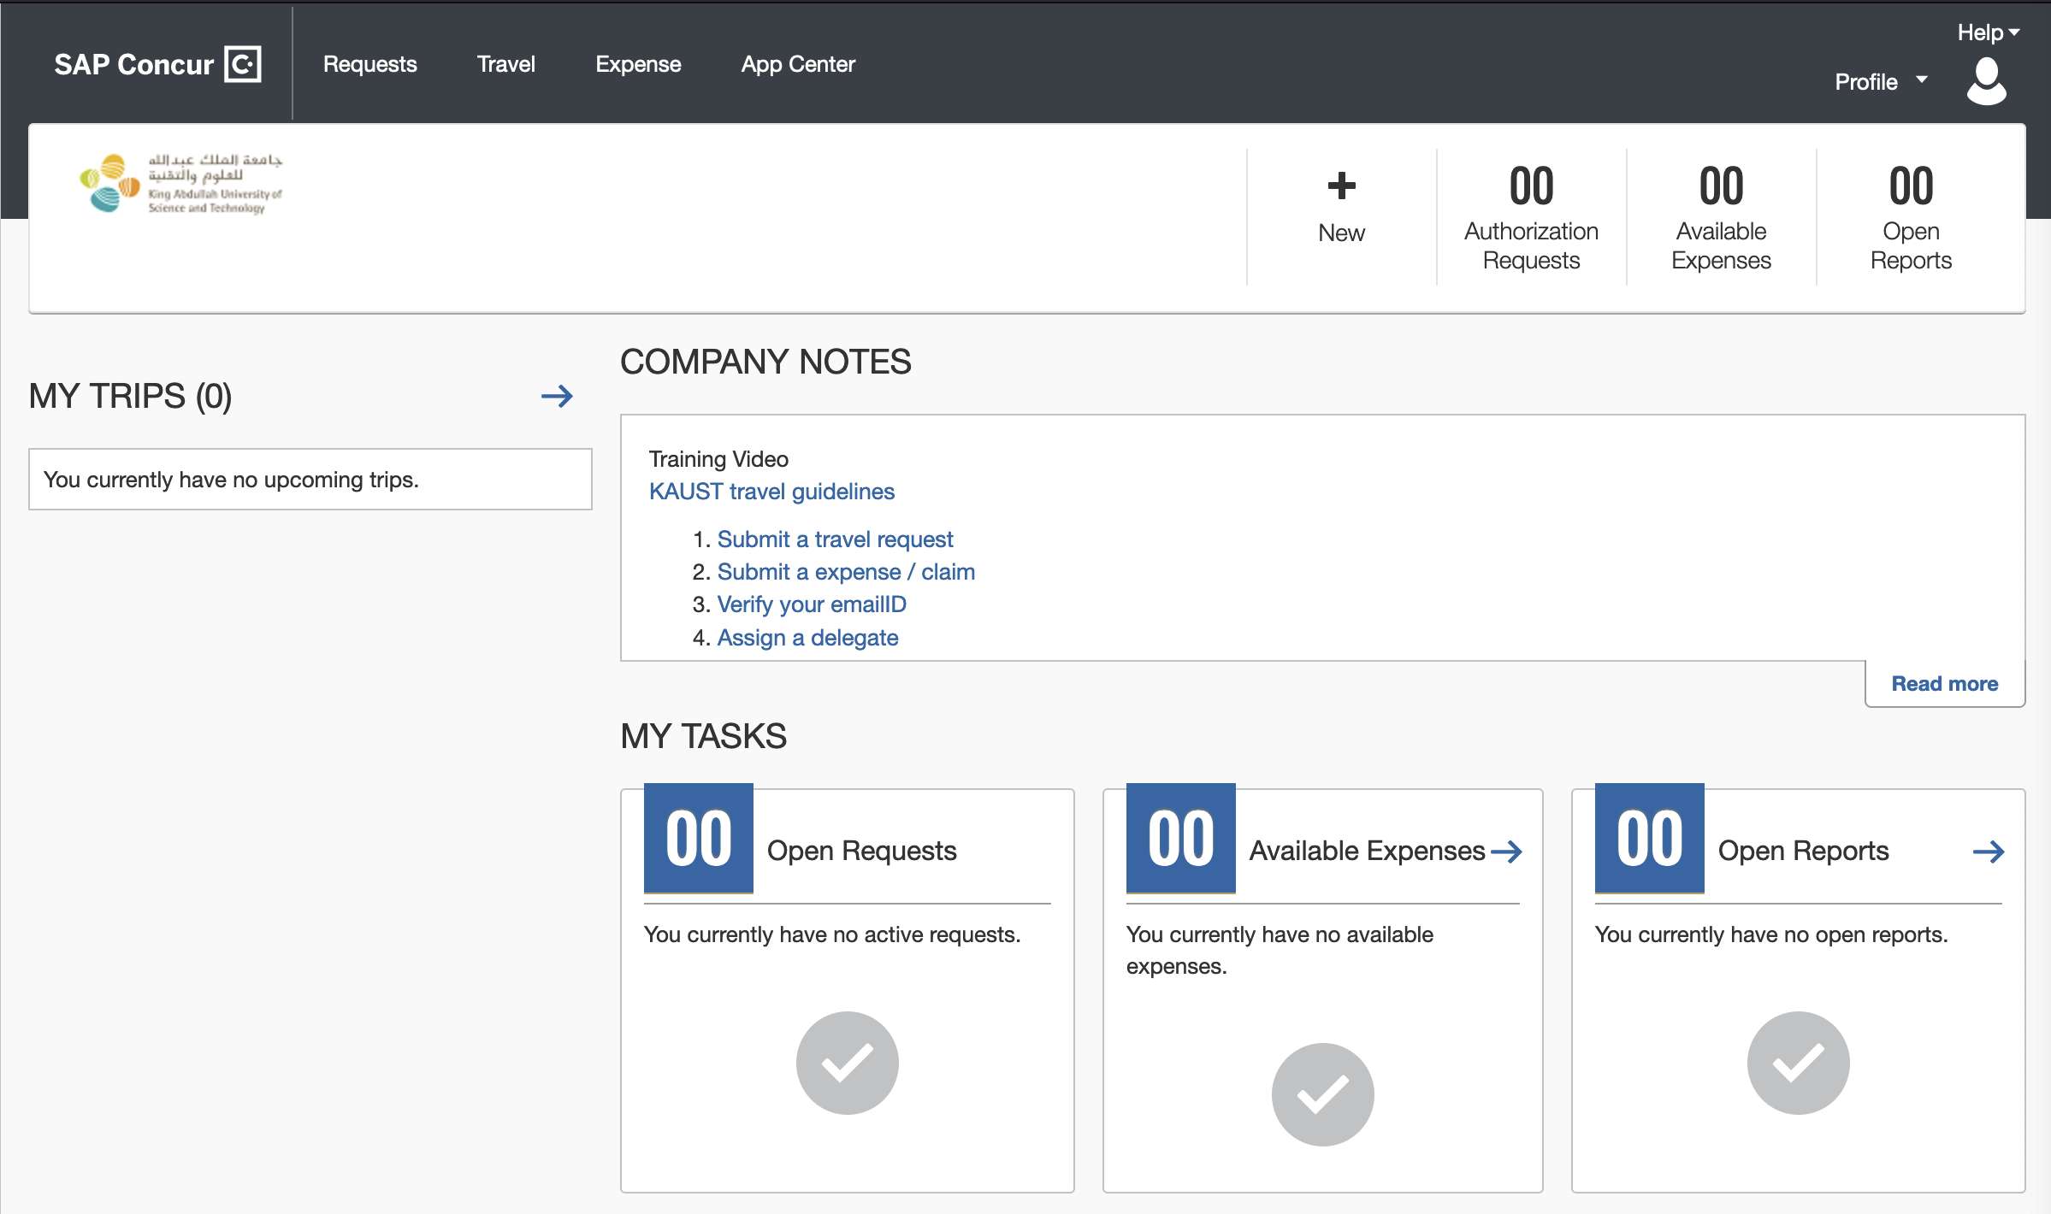Click the Read more button
Viewport: 2051px width, 1214px height.
pos(1944,682)
